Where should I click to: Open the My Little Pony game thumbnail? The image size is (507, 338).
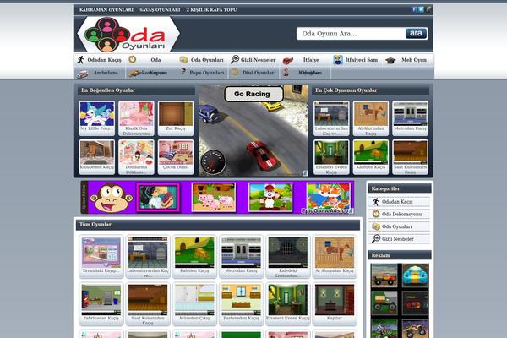(x=97, y=114)
